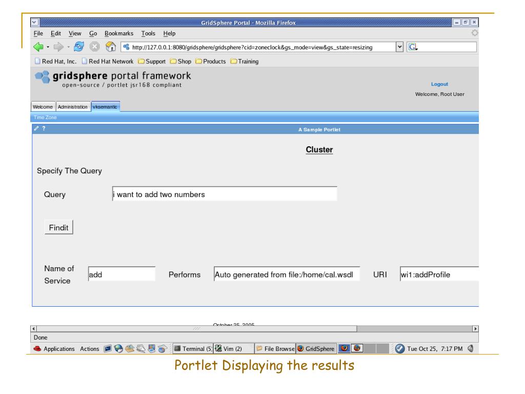Launch the web browser globe icon on panel
The width and height of the screenshot is (525, 394).
(x=118, y=349)
